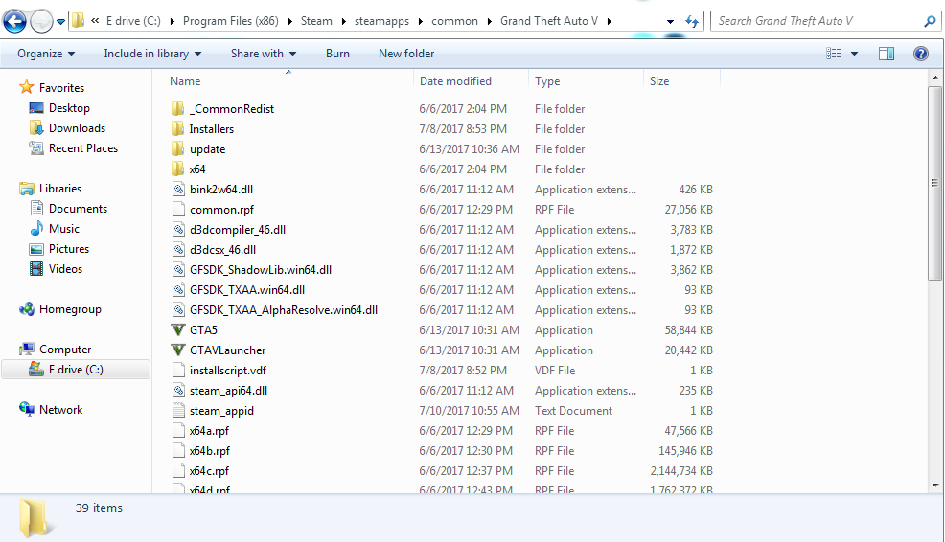Open the recent locations dropdown arrow
This screenshot has height=542, width=945.
tap(61, 22)
